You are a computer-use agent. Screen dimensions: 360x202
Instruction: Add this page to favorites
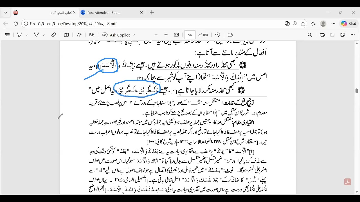point(303,24)
